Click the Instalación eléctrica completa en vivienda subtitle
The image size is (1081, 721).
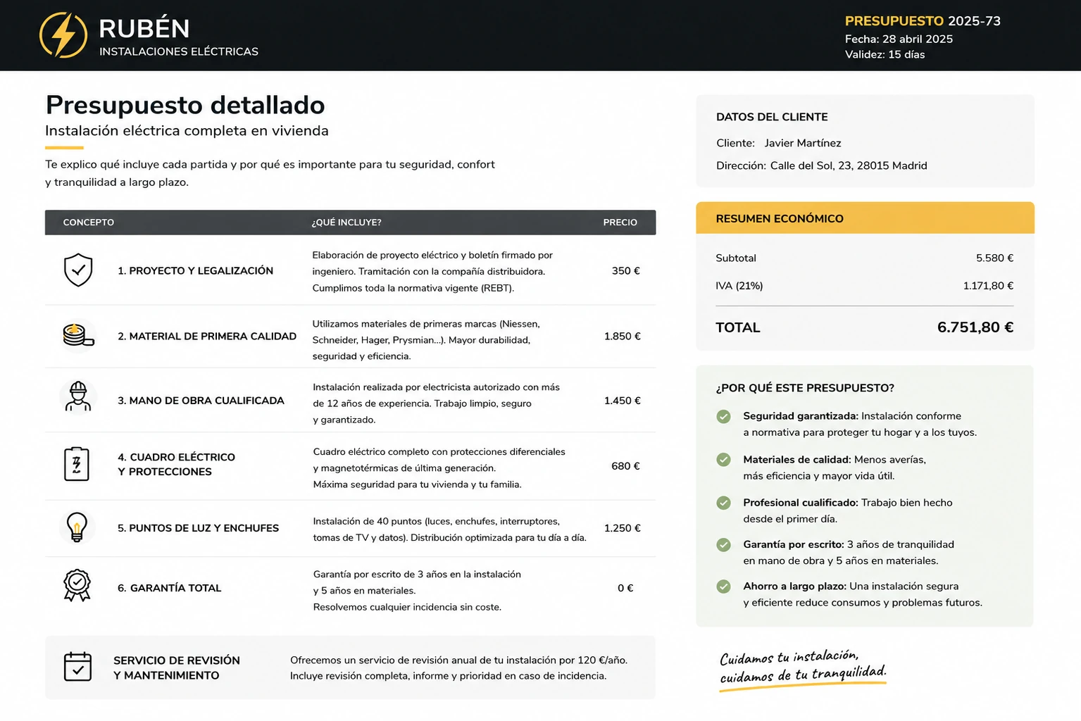(x=187, y=131)
